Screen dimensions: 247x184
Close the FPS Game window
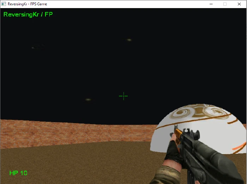(239, 4)
